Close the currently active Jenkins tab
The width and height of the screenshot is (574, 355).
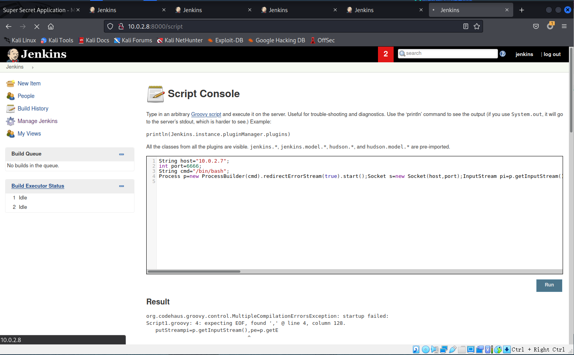[507, 10]
